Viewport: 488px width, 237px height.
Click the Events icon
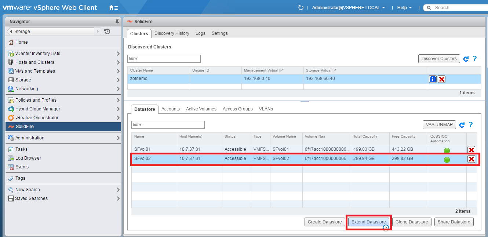[x=11, y=167]
